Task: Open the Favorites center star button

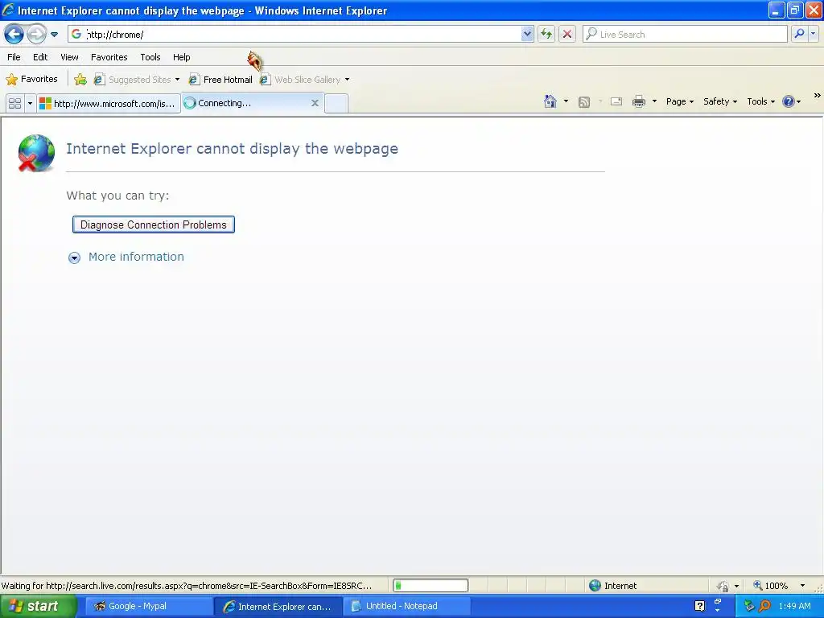Action: click(x=31, y=80)
